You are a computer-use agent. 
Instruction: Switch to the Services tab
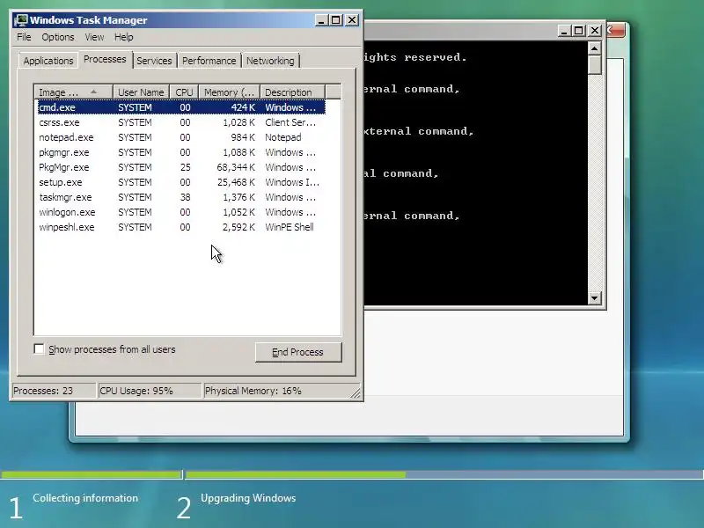coord(154,61)
